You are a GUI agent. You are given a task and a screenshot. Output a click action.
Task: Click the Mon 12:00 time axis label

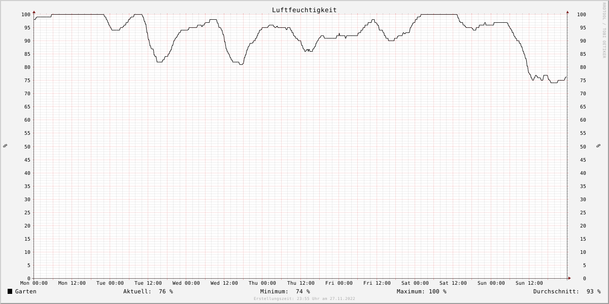[x=72, y=283]
